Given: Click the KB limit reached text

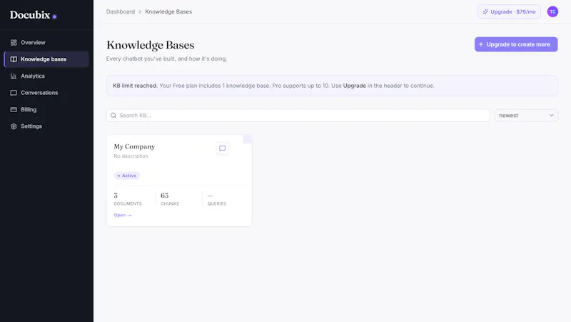Looking at the screenshot, I should pos(135,86).
